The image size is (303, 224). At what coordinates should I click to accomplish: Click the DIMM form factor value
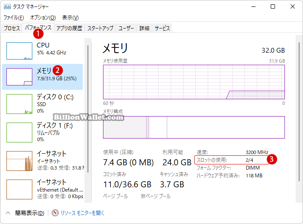253,168
